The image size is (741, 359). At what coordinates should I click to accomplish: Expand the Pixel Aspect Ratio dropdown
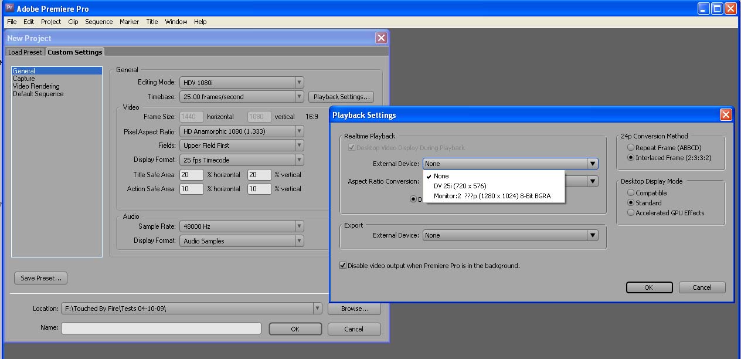tap(299, 131)
